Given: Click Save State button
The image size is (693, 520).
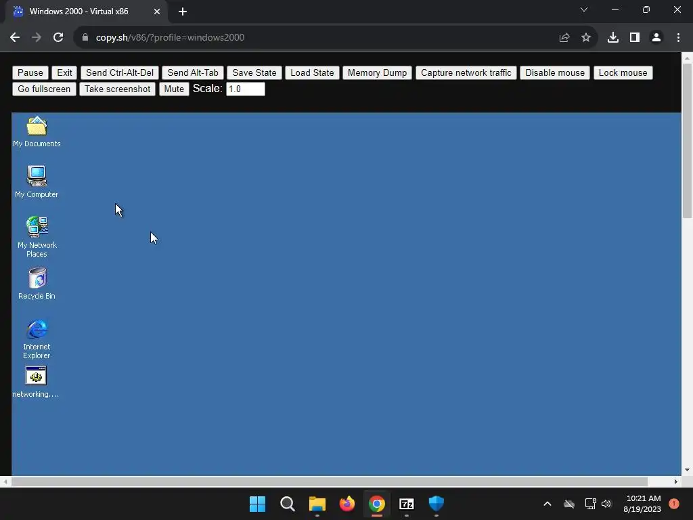Looking at the screenshot, I should [x=254, y=72].
